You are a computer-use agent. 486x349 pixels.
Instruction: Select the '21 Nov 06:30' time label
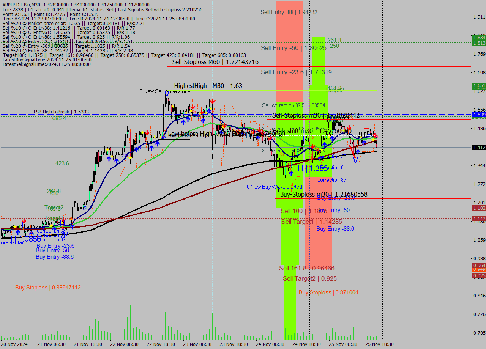click(x=52, y=344)
